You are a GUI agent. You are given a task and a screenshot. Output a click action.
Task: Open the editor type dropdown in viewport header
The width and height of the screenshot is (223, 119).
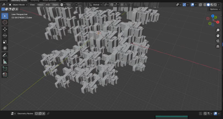[x=4, y=5]
